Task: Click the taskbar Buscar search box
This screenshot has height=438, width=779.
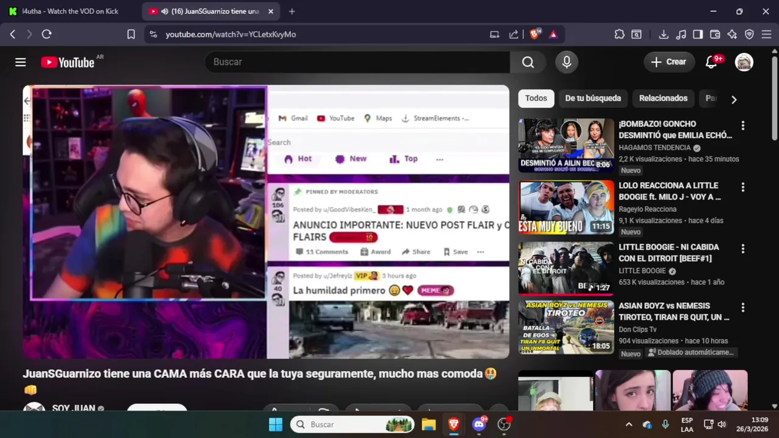Action: (x=352, y=425)
